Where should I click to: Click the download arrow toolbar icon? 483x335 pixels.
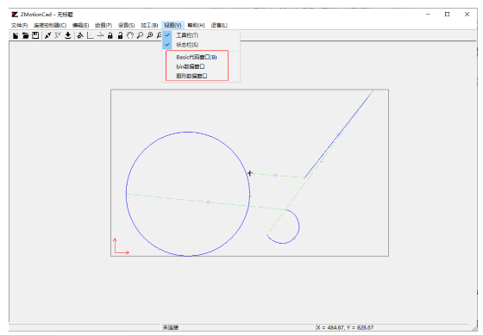click(68, 35)
